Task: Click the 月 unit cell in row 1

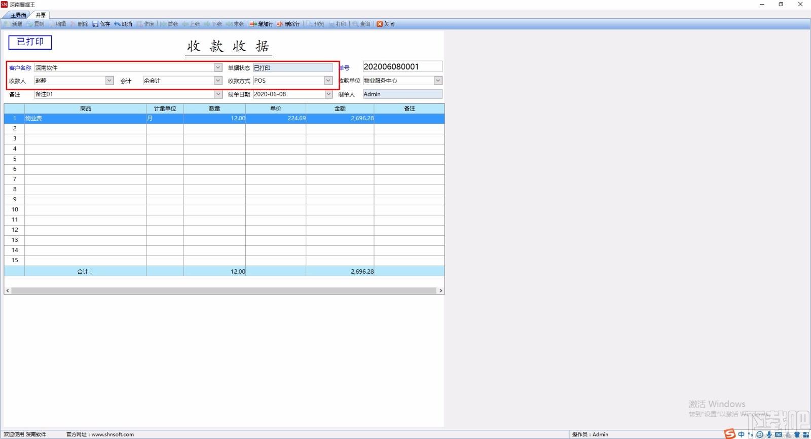Action: point(165,118)
